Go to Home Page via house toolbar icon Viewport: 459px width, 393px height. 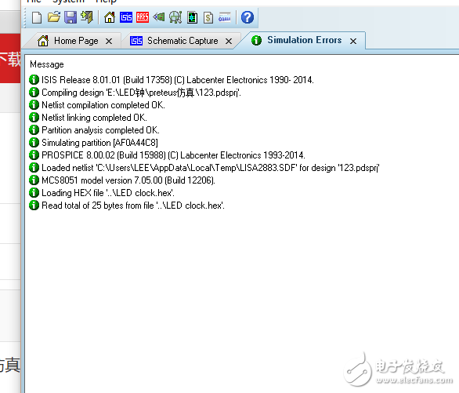(x=110, y=17)
